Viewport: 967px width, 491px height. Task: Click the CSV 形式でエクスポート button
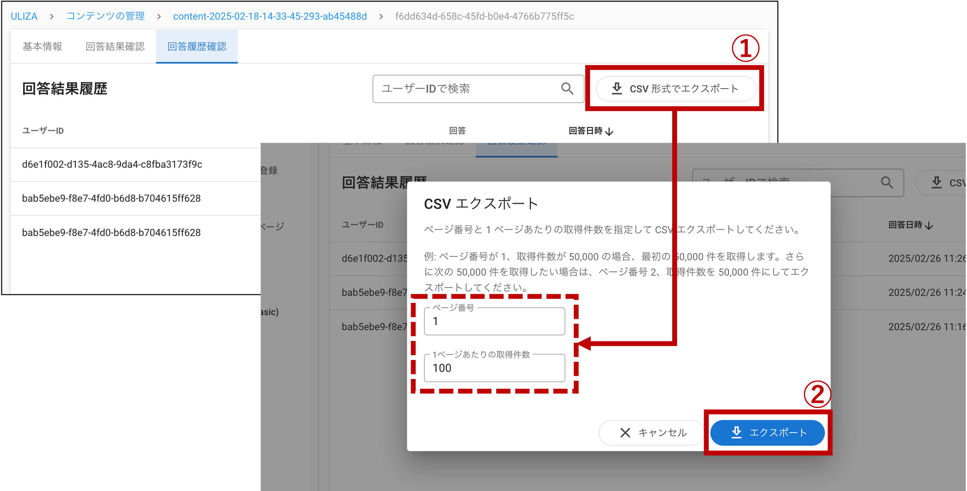676,89
